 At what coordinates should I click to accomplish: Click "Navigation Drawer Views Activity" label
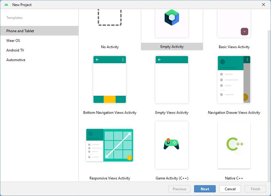tap(234, 113)
